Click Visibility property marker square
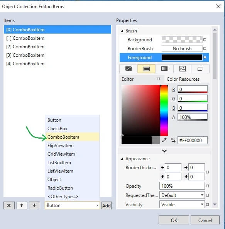The height and width of the screenshot is (229, 225). pyautogui.click(x=207, y=204)
